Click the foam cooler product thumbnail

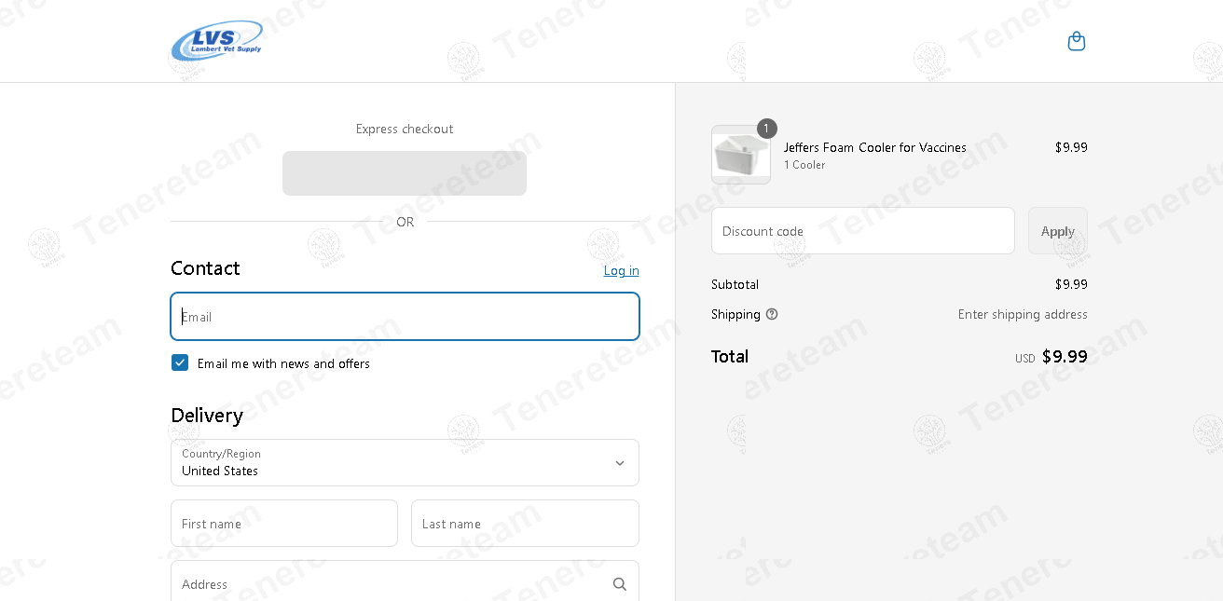click(x=741, y=156)
